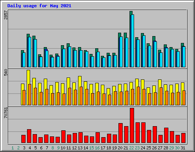
Task: Click the cyan bar for day 4
Action: (x=30, y=52)
